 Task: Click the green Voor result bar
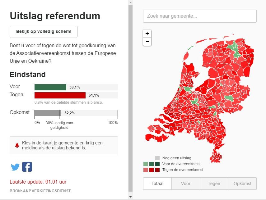click(50, 87)
